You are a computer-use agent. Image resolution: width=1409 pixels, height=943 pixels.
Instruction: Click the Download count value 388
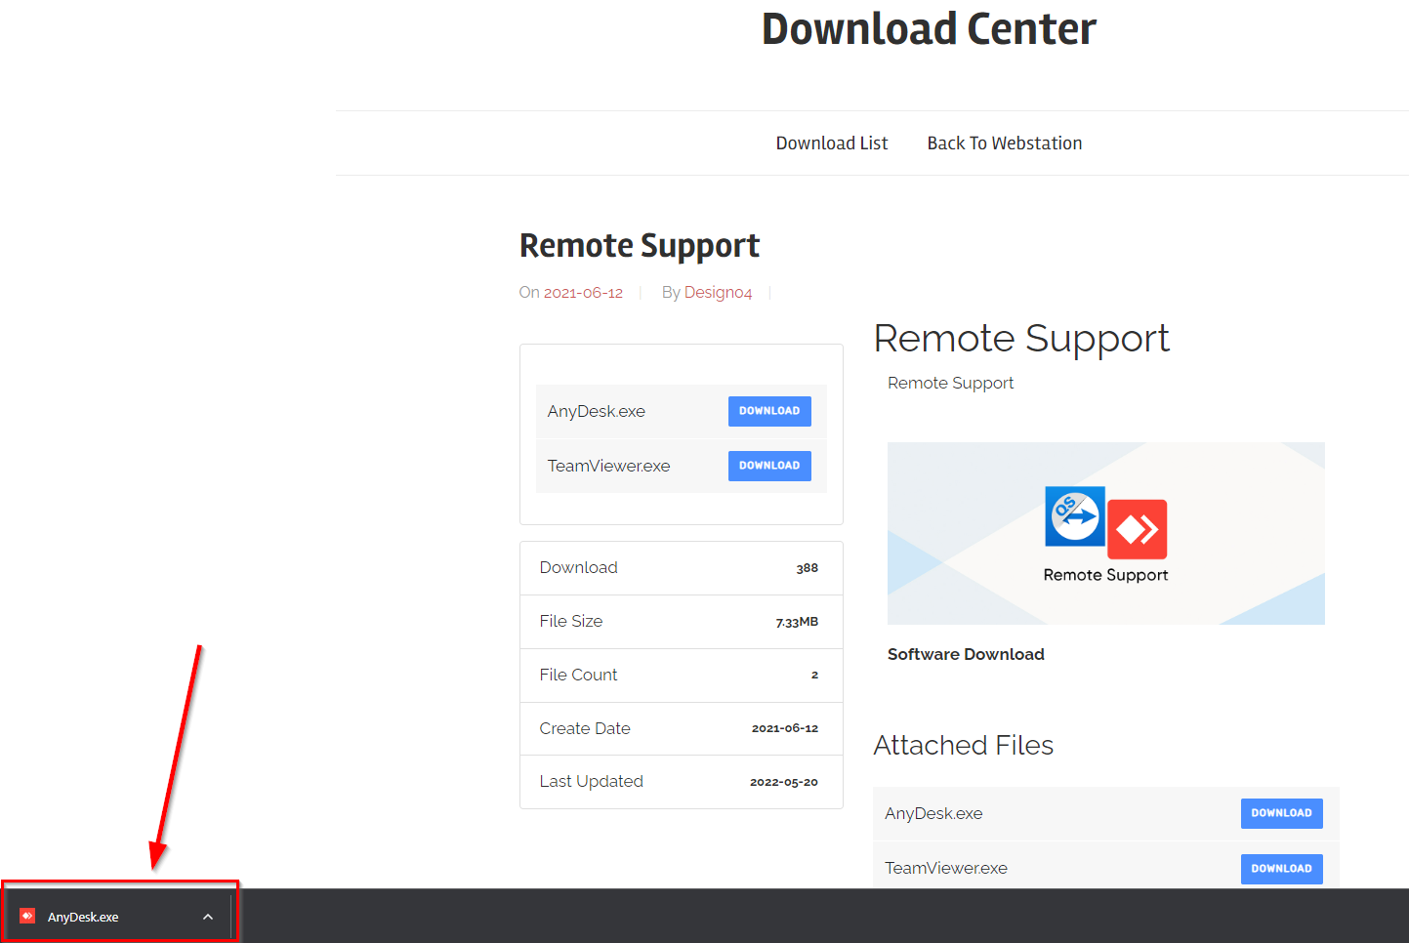point(807,568)
